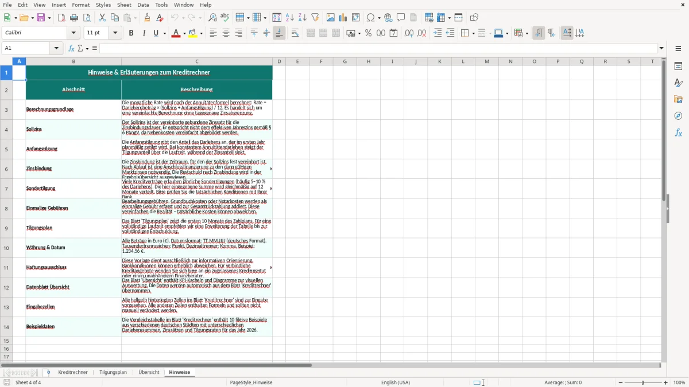Switch to the Übersicht sheet tab
The image size is (689, 387).
pos(149,372)
